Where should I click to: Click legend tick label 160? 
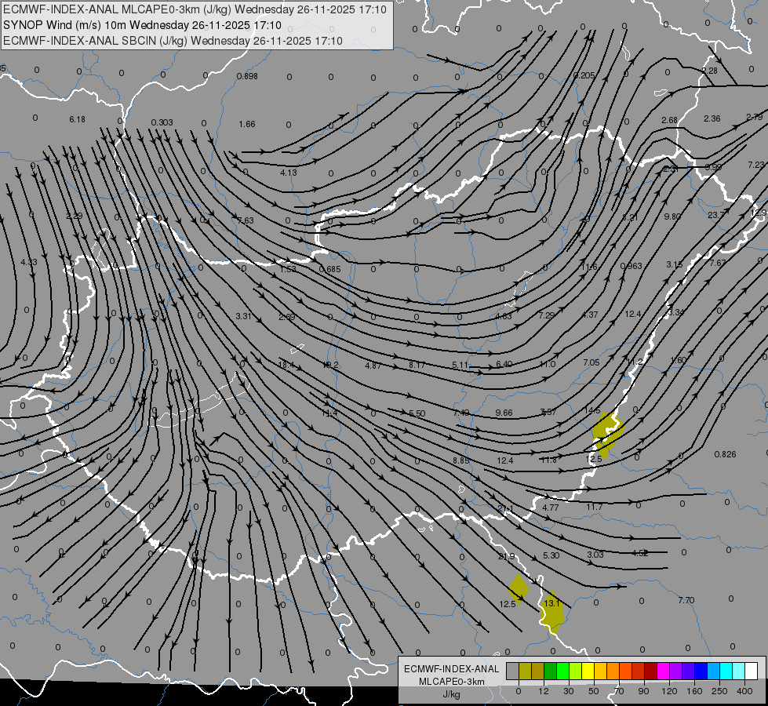[694, 691]
